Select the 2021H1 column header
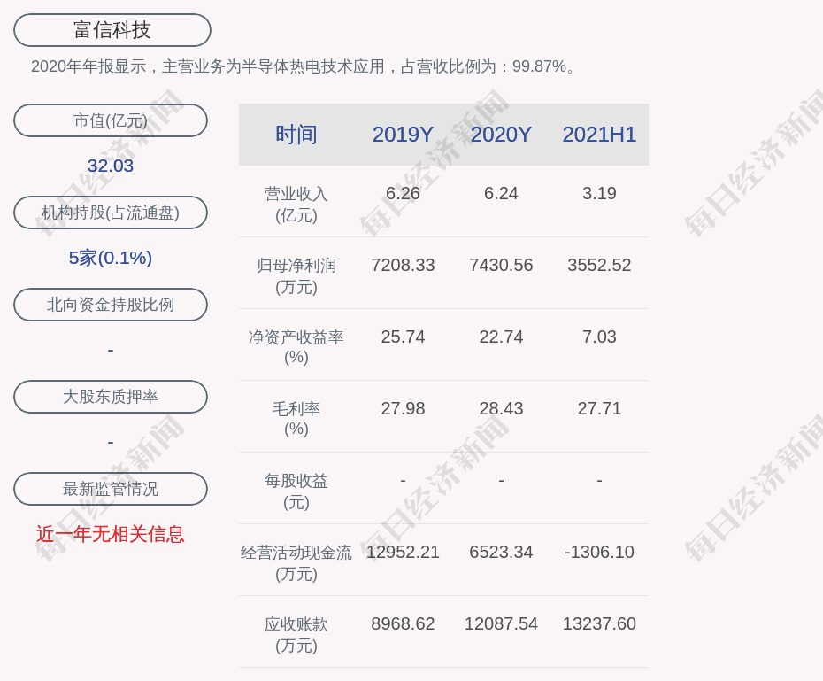 (599, 135)
